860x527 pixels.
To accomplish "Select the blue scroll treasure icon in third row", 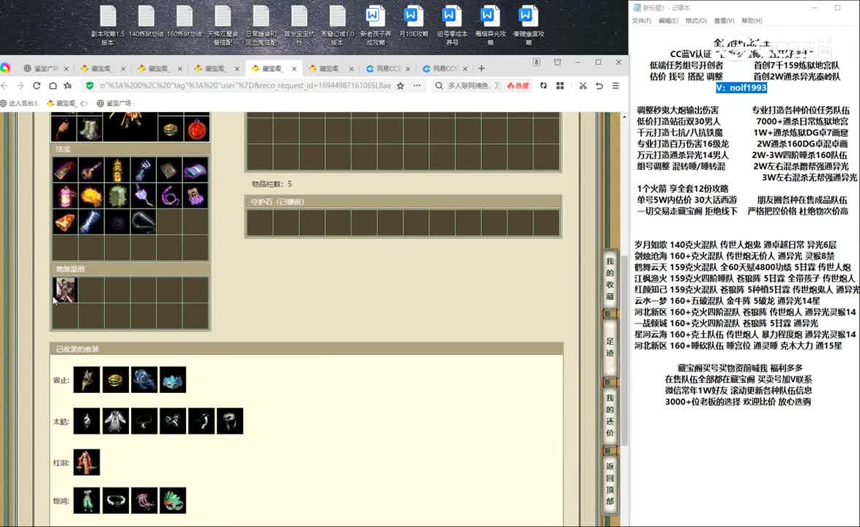I will pos(91,222).
